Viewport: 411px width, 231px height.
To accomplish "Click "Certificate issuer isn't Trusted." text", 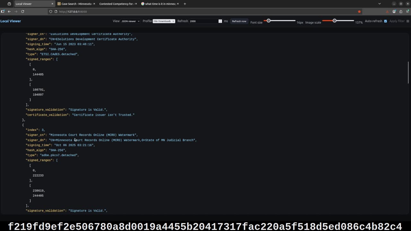I will coord(103,115).
